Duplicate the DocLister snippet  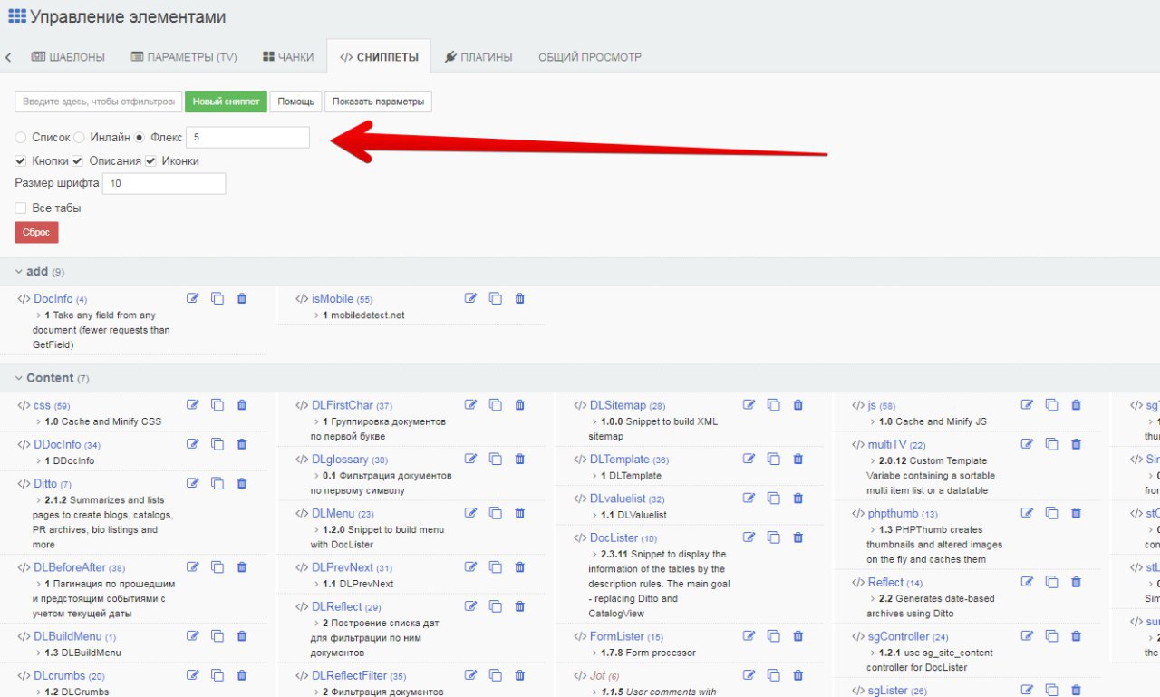[x=774, y=537]
